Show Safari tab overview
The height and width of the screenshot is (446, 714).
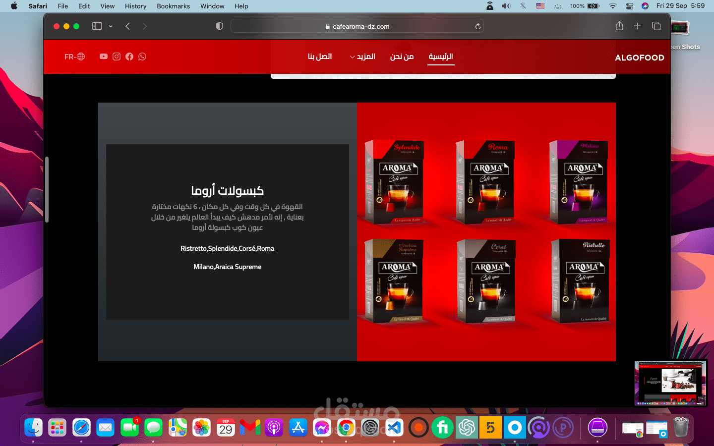coord(656,26)
